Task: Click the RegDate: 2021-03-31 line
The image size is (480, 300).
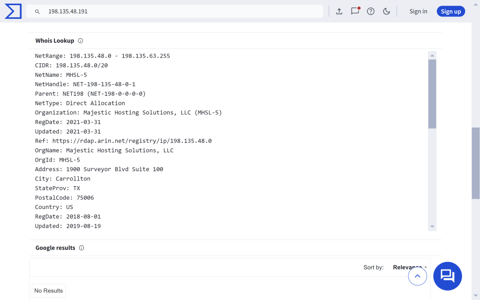Action: point(67,122)
